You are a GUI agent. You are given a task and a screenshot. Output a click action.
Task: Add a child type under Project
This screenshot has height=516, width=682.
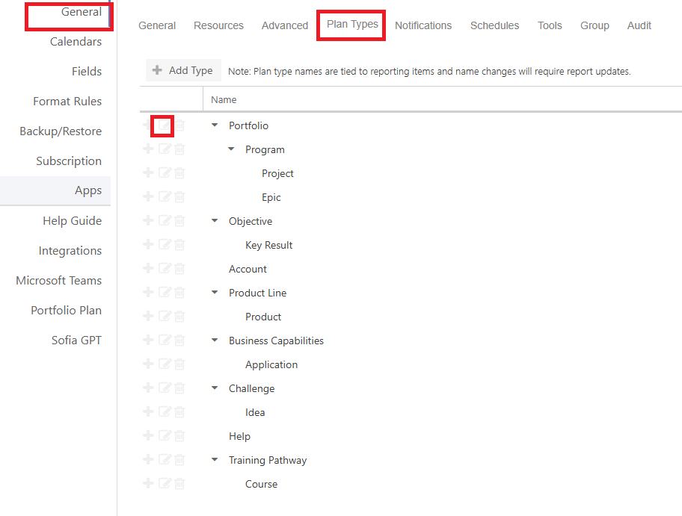pyautogui.click(x=148, y=172)
